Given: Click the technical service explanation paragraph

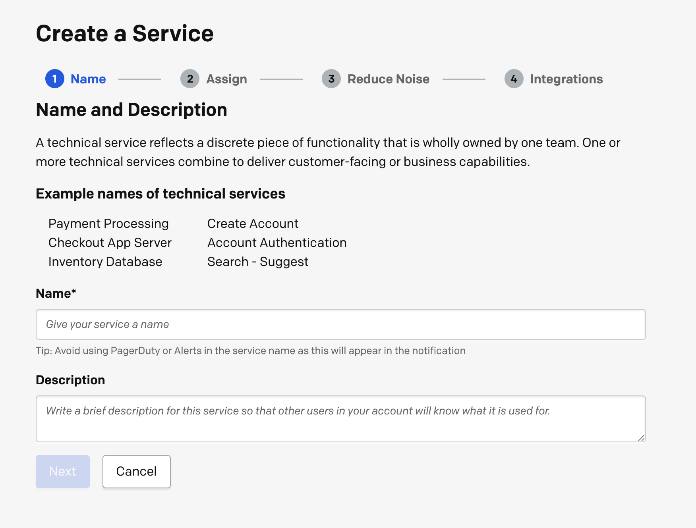Looking at the screenshot, I should coord(328,152).
